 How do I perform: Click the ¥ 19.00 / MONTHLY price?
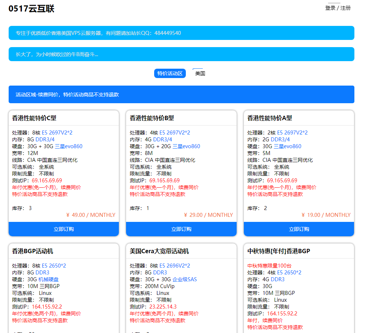click(326, 215)
